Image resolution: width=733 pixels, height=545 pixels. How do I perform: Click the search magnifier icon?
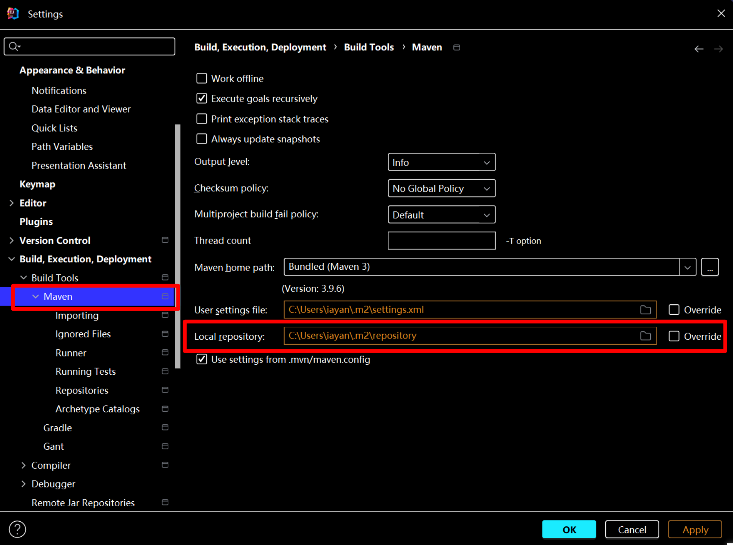click(x=14, y=46)
